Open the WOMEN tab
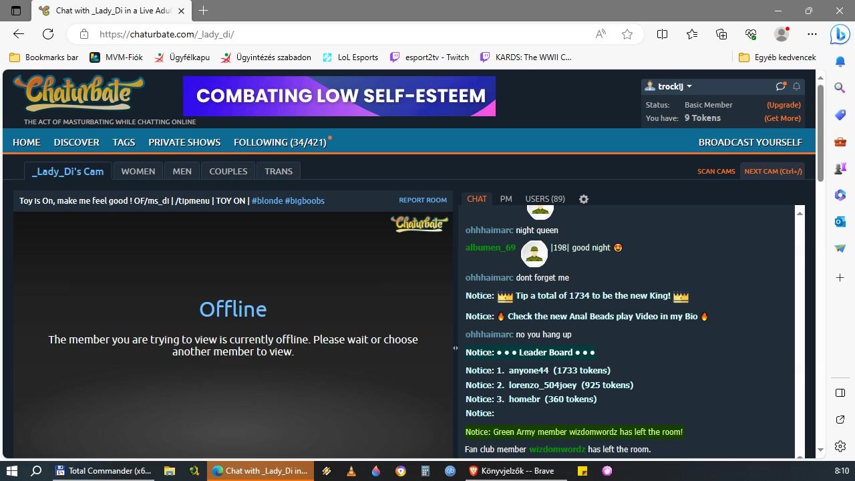Viewport: 855px width, 481px height. (138, 171)
